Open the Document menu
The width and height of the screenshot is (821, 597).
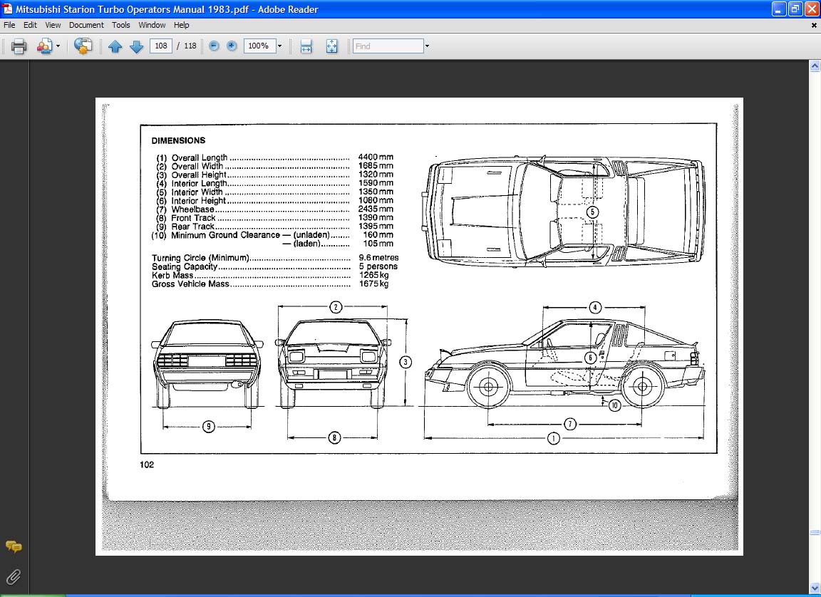pos(86,25)
